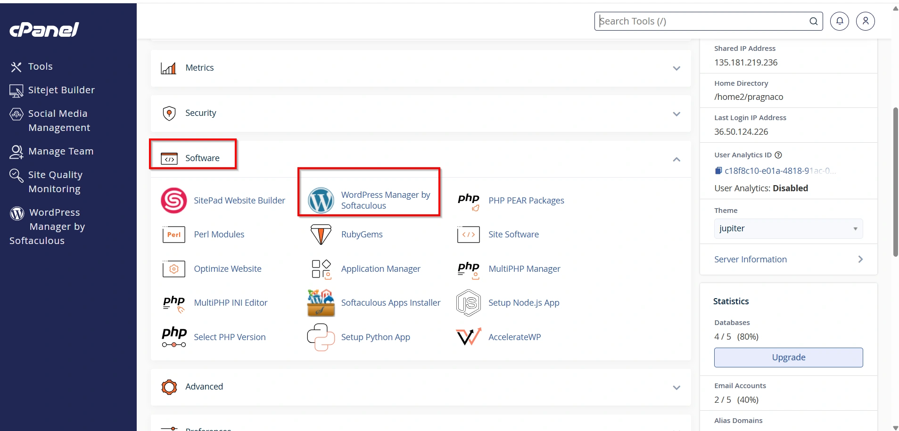Open the Softaculous Apps Installer link
The width and height of the screenshot is (899, 431).
(x=391, y=303)
